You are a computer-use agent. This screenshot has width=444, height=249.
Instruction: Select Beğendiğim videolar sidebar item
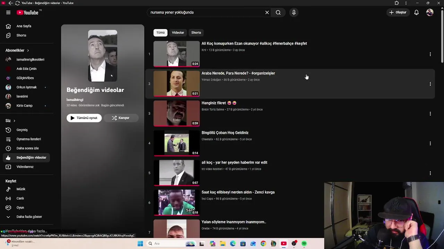point(27,157)
